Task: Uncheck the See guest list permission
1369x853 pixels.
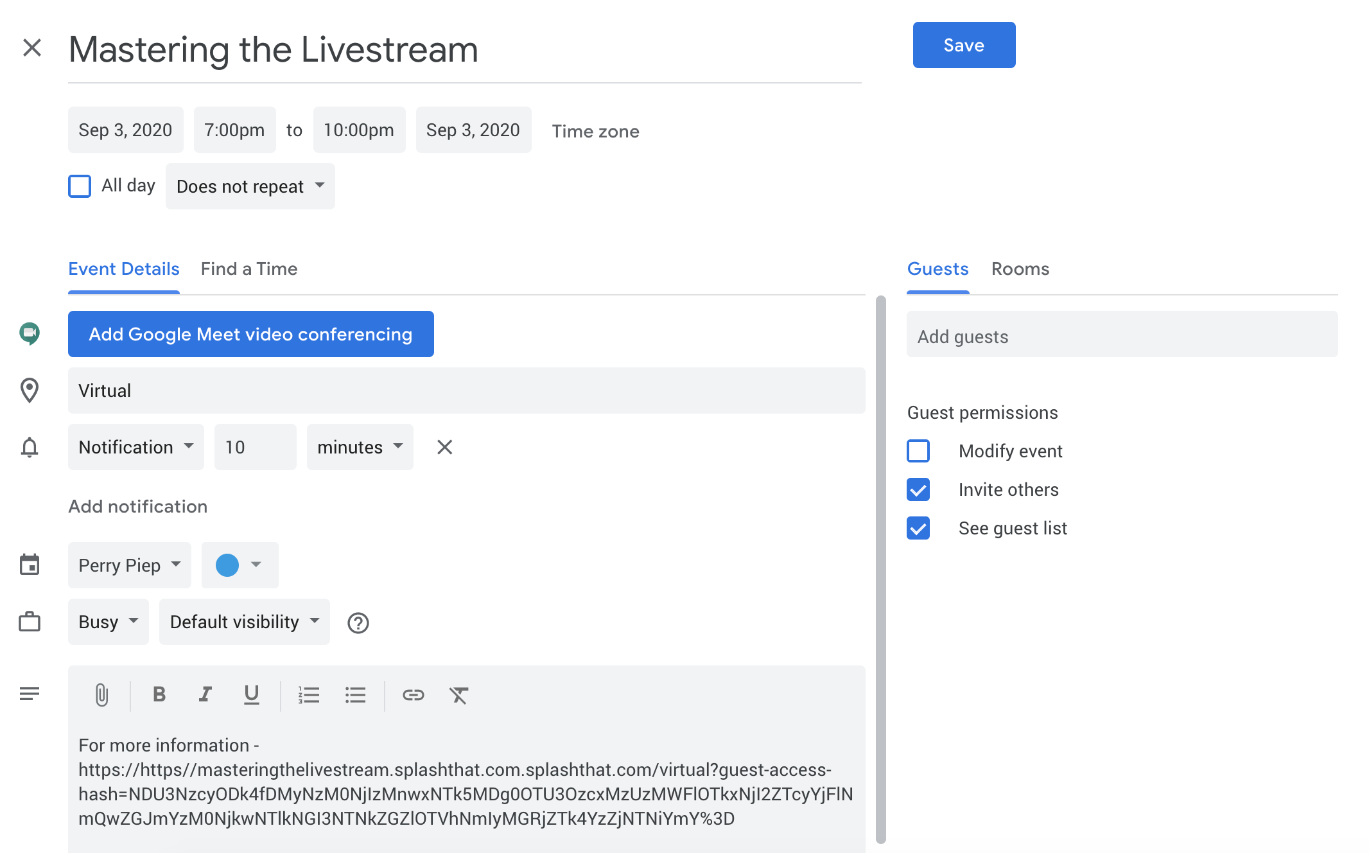Action: 918,528
